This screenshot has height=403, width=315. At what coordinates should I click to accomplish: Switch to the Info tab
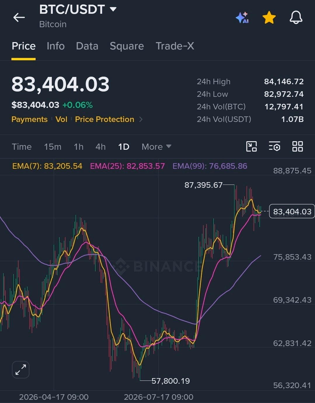(x=56, y=46)
